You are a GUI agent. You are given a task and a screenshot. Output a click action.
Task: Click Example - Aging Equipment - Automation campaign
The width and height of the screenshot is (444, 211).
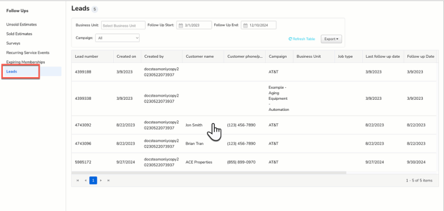[279, 99]
